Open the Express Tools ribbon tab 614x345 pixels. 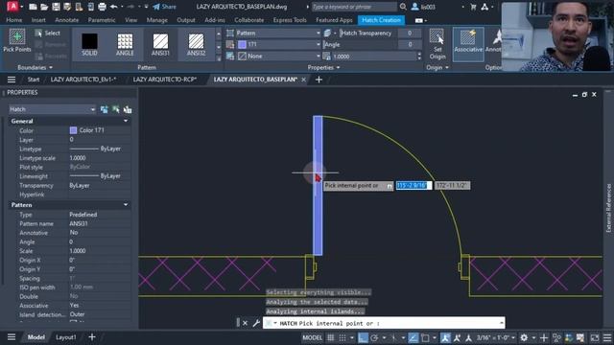[290, 20]
